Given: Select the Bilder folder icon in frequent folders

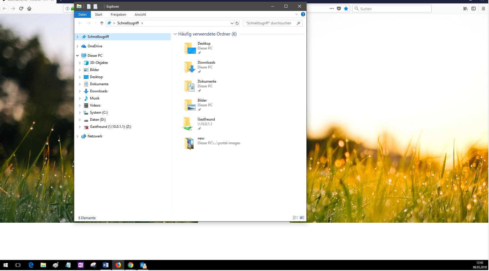Looking at the screenshot, I should point(190,105).
